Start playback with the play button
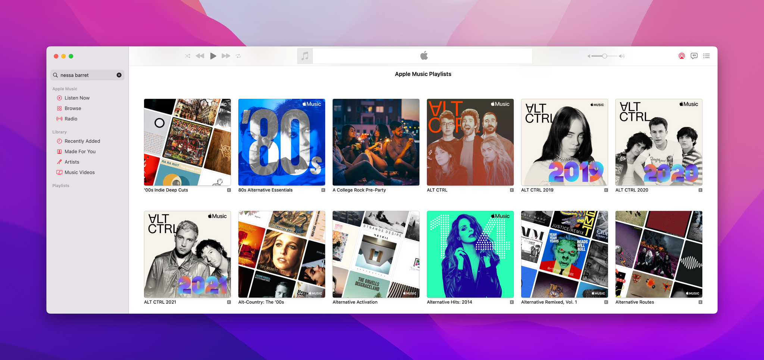 tap(213, 56)
